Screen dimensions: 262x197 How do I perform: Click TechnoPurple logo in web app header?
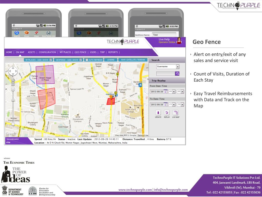123,41
